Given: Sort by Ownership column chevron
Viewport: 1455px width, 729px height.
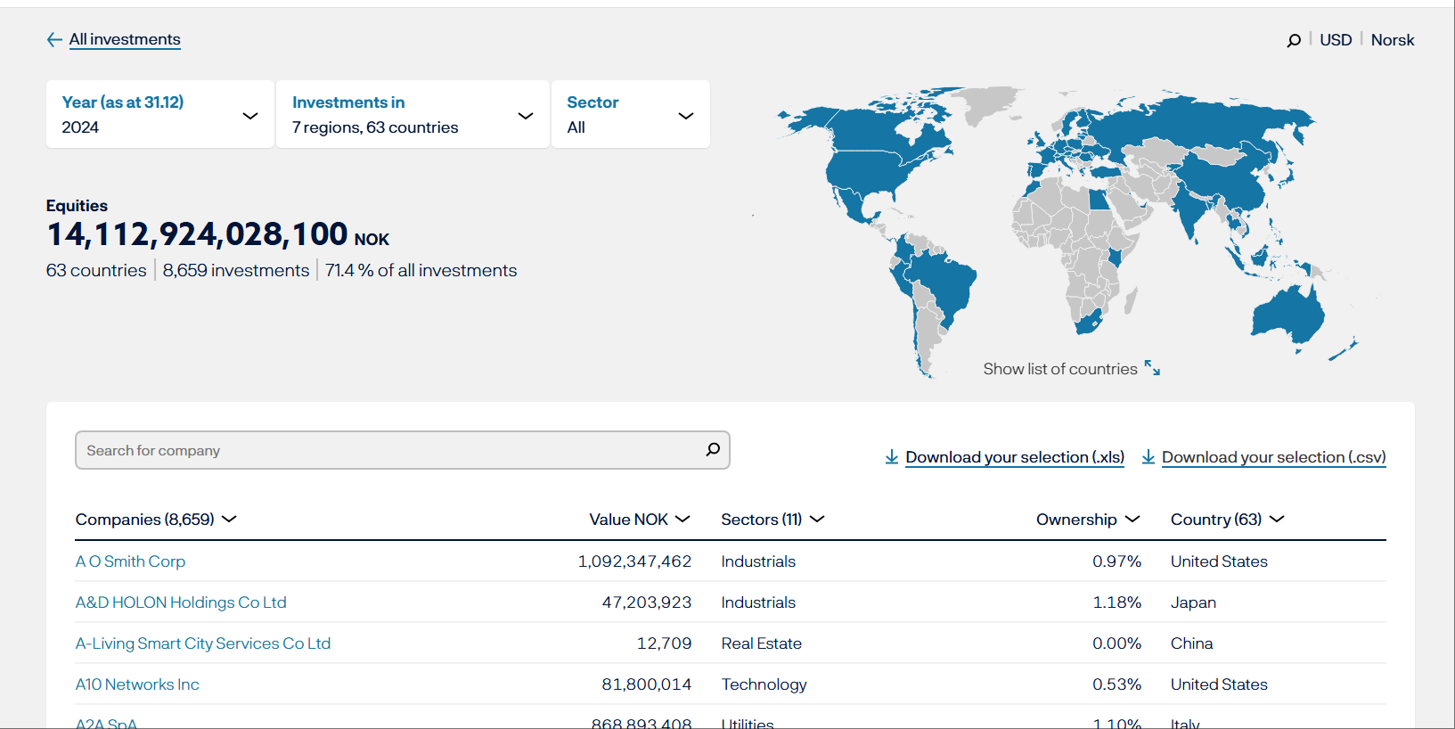Looking at the screenshot, I should (1132, 519).
